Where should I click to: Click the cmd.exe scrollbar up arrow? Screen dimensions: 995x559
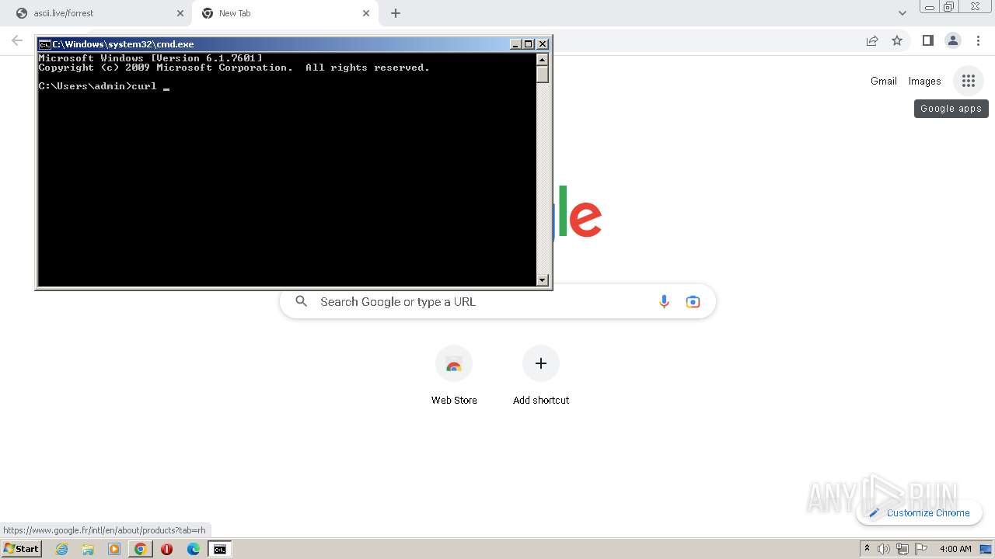pos(543,59)
